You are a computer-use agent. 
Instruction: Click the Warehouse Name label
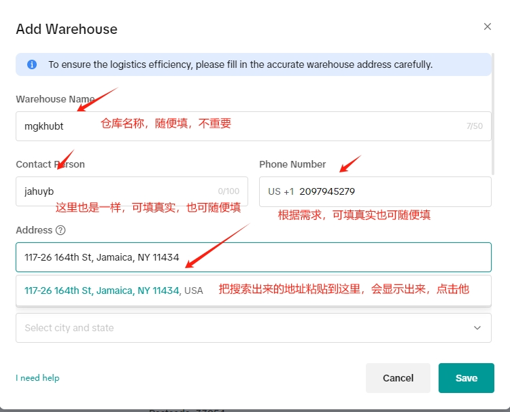coord(50,99)
